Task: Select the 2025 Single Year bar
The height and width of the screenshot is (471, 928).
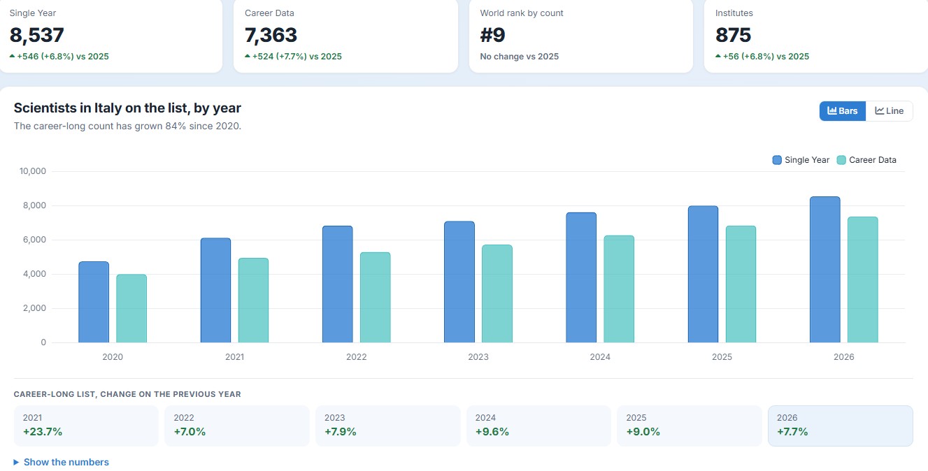Action: [703, 274]
